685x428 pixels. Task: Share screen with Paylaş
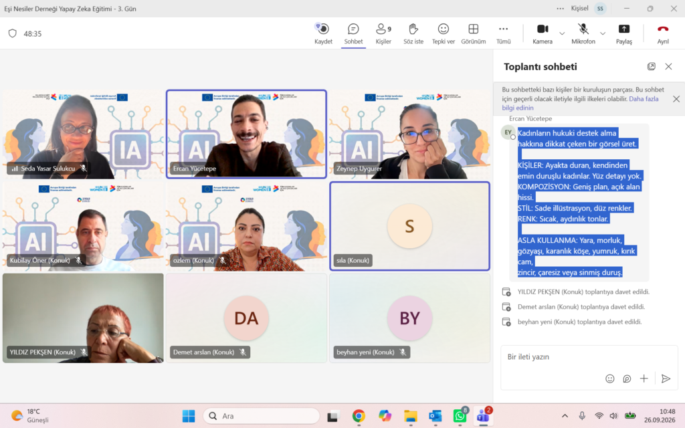pos(624,33)
